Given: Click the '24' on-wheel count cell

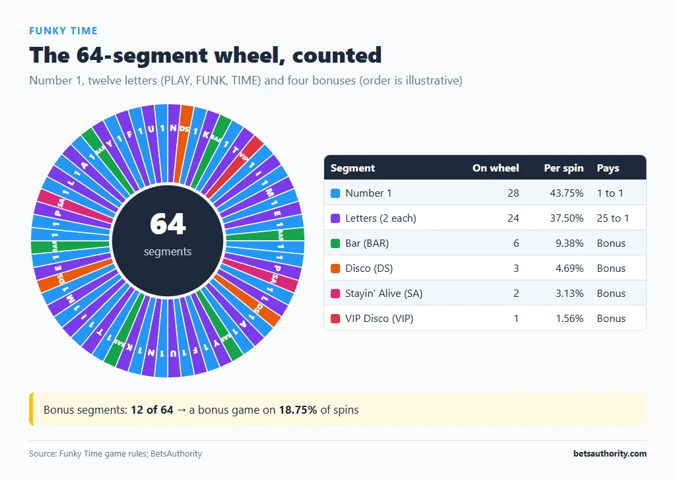Looking at the screenshot, I should [513, 218].
